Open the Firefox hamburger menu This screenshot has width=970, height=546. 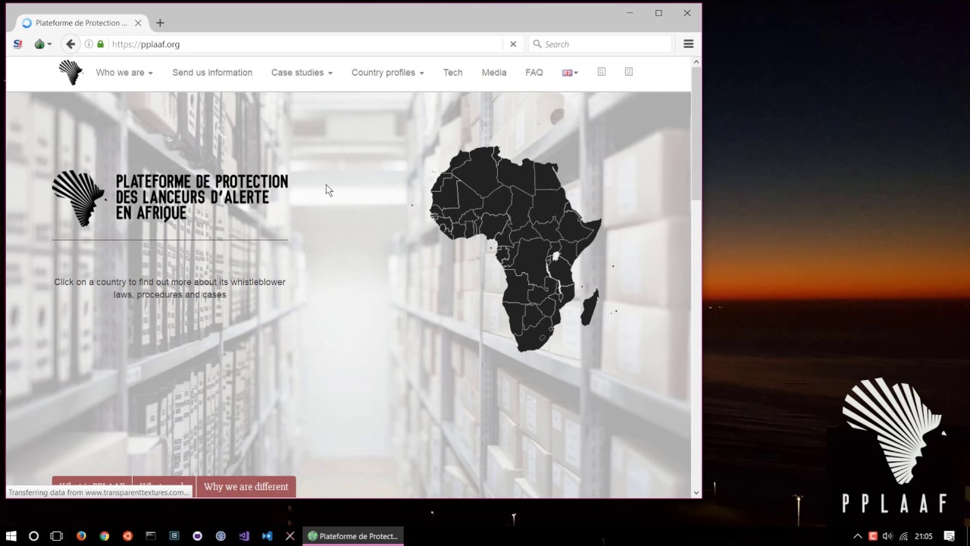pyautogui.click(x=688, y=44)
